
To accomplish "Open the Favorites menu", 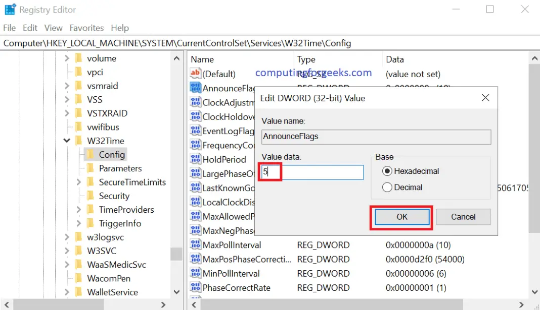I will (x=86, y=28).
